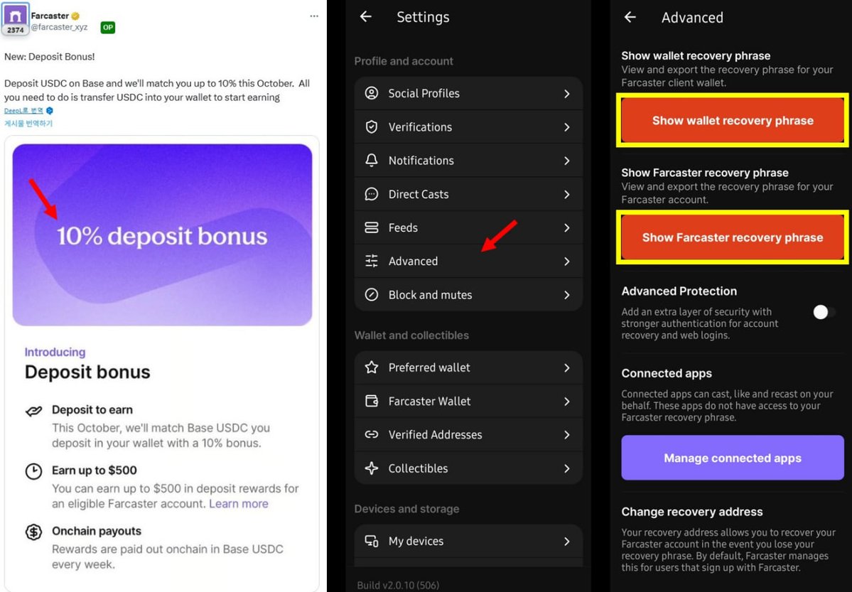This screenshot has width=852, height=592.
Task: Open the Farcaster profile avatar
Action: tap(15, 16)
